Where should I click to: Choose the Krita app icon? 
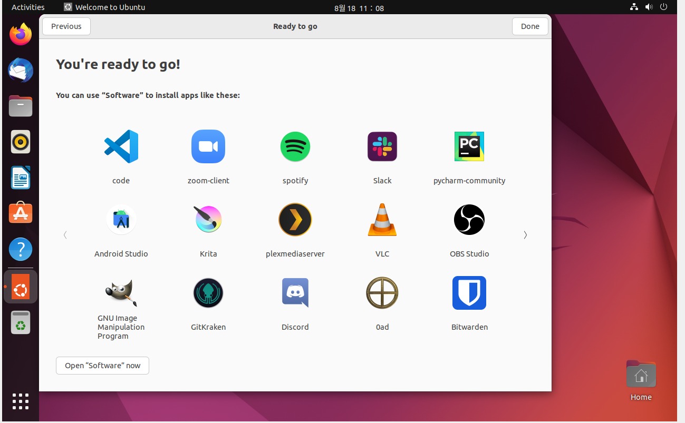point(208,220)
